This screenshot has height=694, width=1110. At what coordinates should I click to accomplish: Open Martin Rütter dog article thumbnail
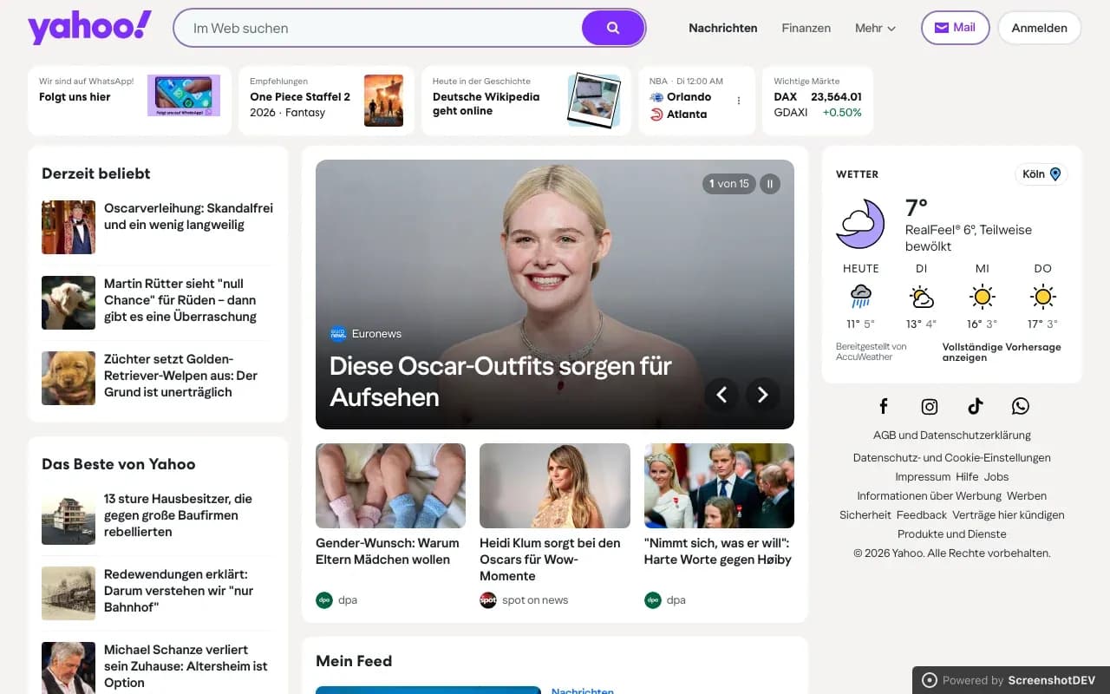coord(69,303)
